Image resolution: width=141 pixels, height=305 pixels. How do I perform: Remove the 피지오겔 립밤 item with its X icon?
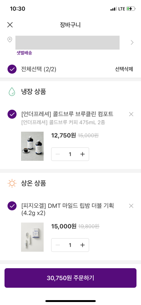pyautogui.click(x=131, y=206)
